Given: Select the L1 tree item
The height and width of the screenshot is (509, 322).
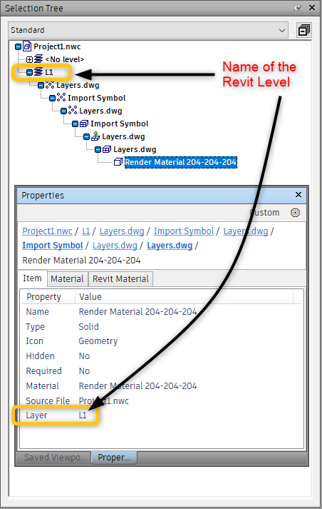Looking at the screenshot, I should point(49,72).
